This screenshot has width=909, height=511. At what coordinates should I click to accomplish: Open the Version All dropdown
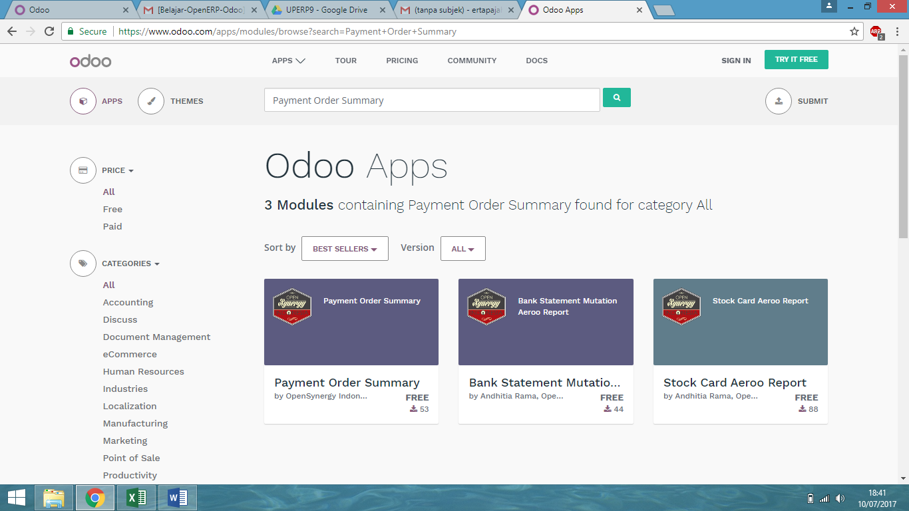point(463,248)
